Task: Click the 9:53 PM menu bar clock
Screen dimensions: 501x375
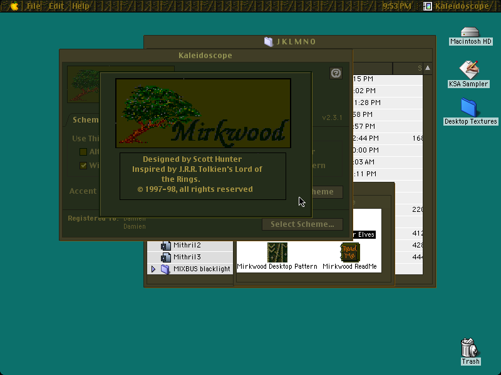Action: click(x=396, y=6)
